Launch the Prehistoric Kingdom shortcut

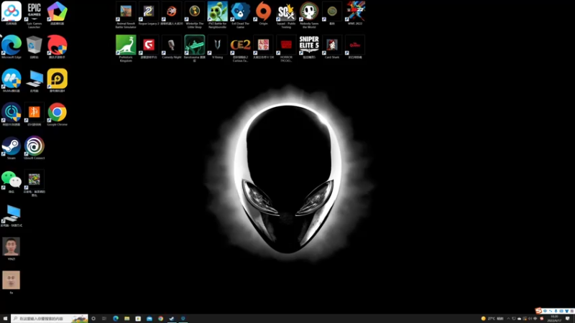(x=126, y=48)
